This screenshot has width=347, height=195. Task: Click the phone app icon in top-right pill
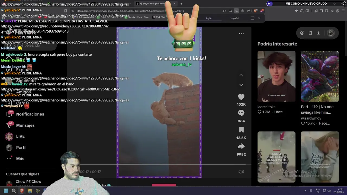[x=310, y=33]
